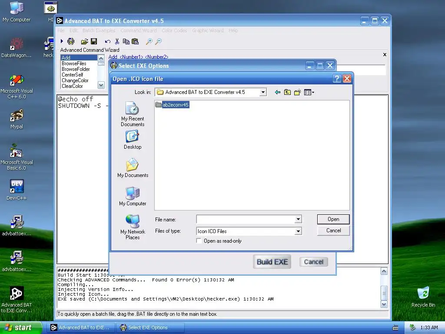Click the Paste clipboard toolbar icon
Viewport: 445px width, 334px height.
135,41
